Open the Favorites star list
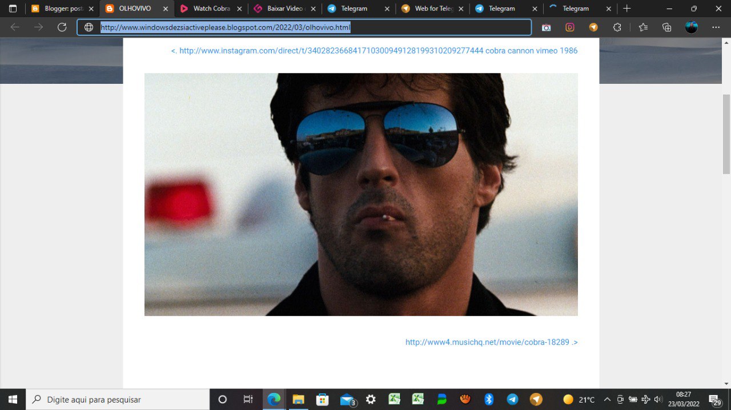This screenshot has height=410, width=731. point(643,27)
